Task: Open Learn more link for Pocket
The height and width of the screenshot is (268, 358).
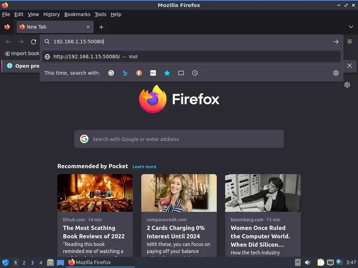Action: pos(144,166)
